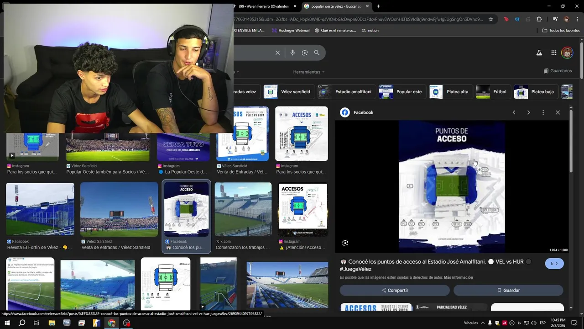Filter by the Popular este chip
584x329 pixels.
(x=401, y=92)
